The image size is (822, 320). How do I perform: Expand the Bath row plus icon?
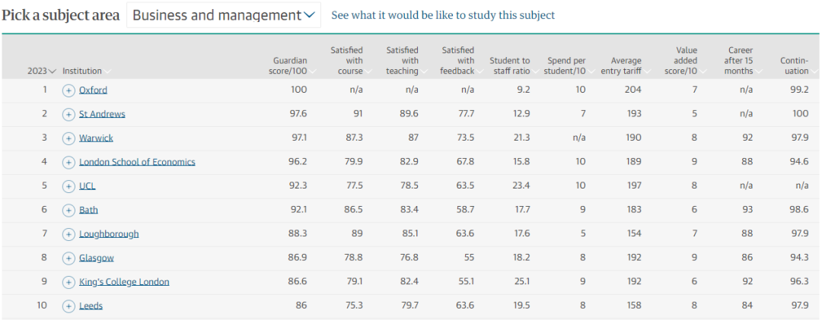(x=68, y=210)
